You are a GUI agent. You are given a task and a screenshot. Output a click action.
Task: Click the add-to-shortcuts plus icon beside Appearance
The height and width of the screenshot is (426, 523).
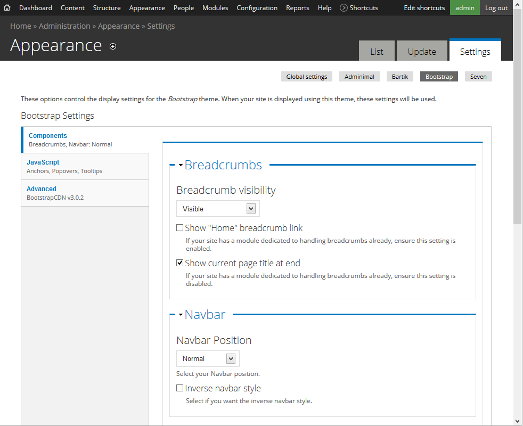coord(113,46)
